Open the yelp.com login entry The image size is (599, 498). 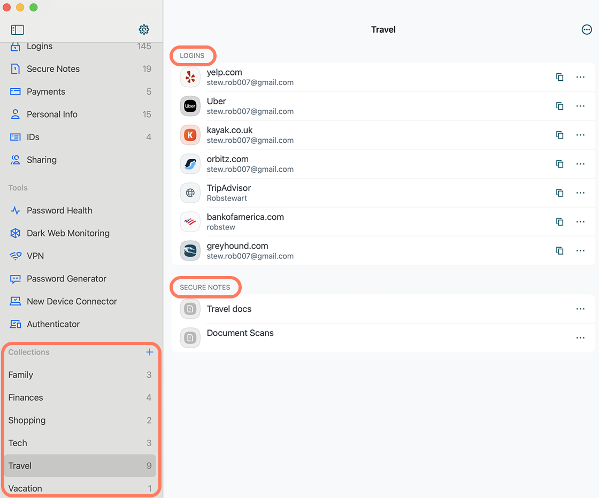point(383,77)
